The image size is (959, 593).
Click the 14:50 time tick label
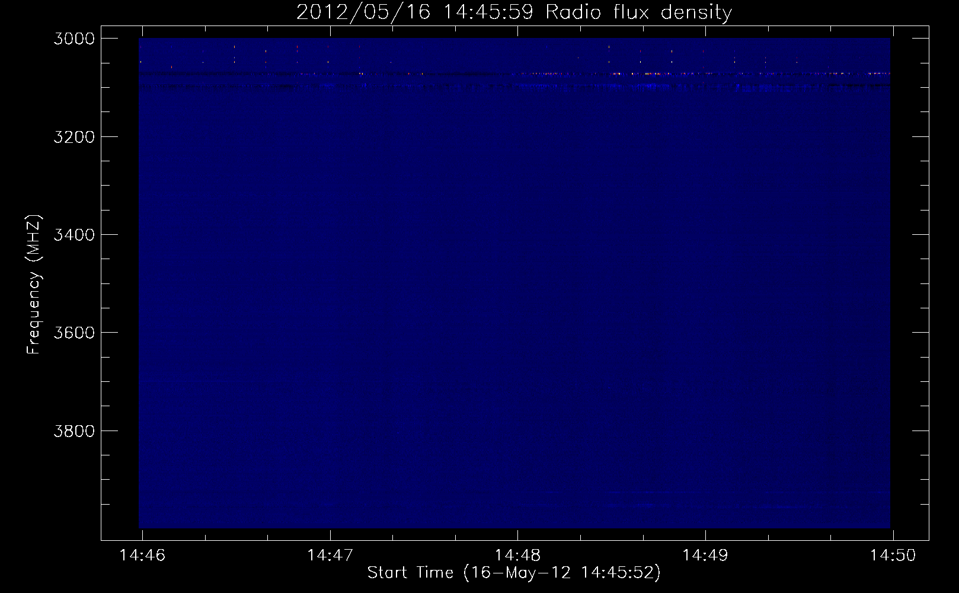pos(893,555)
